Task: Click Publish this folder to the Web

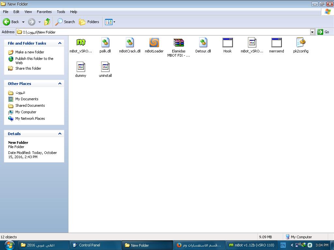Action: point(34,61)
